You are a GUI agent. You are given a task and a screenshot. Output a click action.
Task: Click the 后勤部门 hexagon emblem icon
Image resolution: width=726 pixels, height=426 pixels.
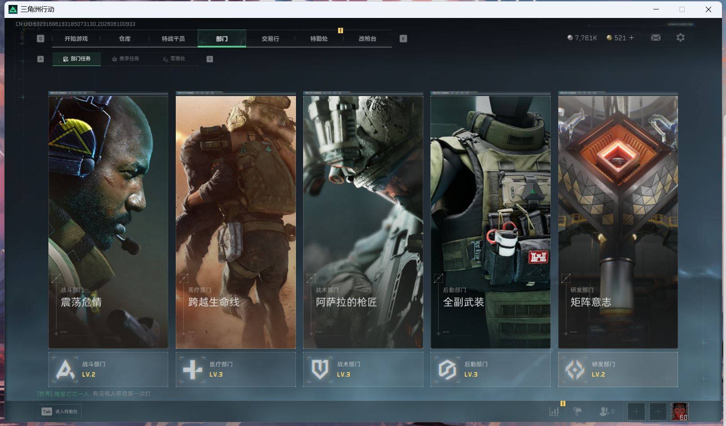(x=448, y=369)
